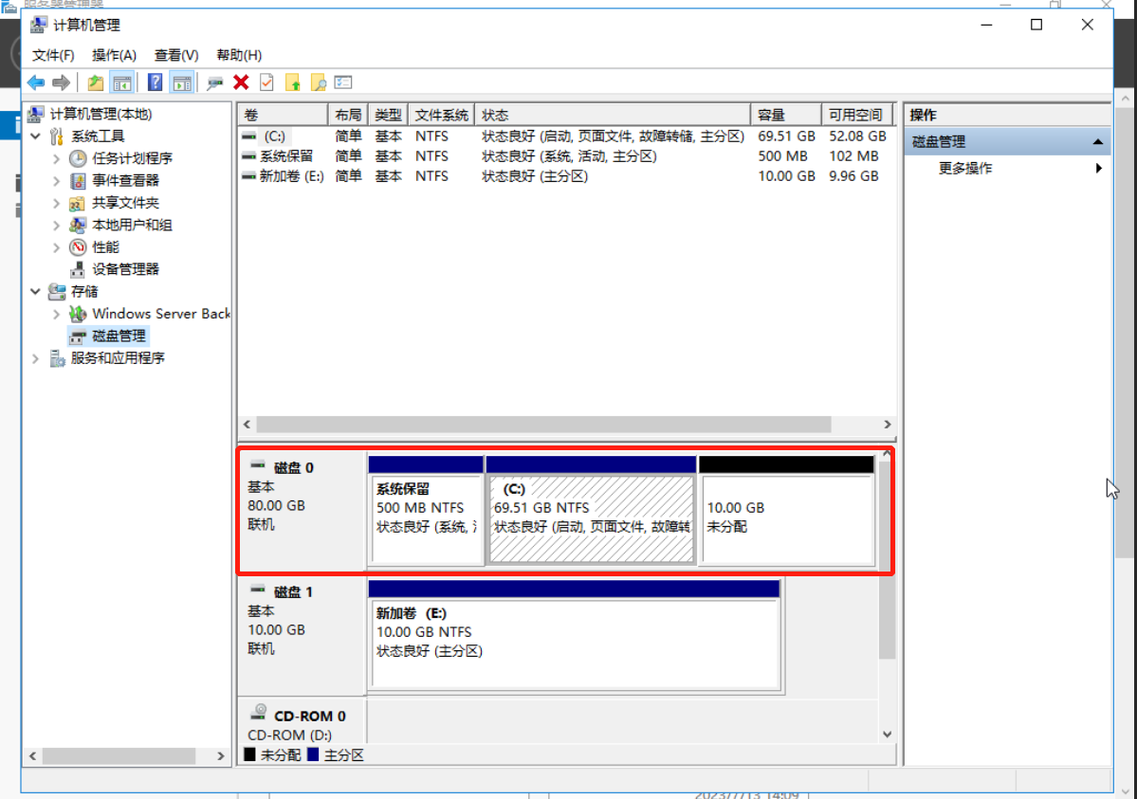The height and width of the screenshot is (799, 1137).
Task: Open the 查看(V) menu
Action: (176, 55)
